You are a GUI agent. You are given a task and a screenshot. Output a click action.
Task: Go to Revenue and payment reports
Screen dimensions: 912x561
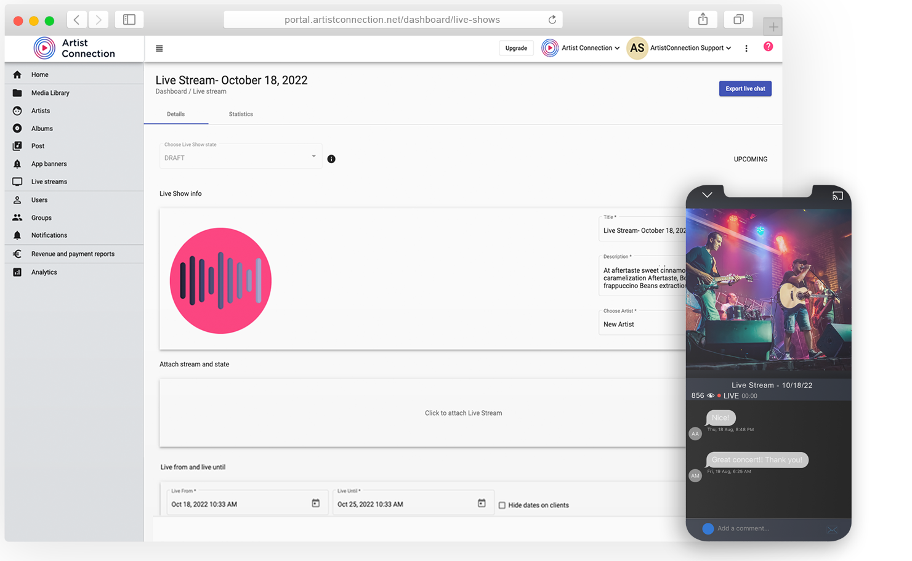pyautogui.click(x=73, y=254)
